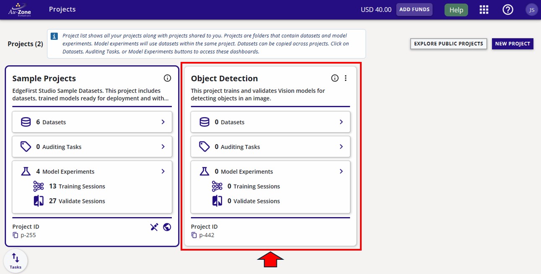Show info for Object Detection project
This screenshot has height=274, width=541.
click(x=335, y=78)
